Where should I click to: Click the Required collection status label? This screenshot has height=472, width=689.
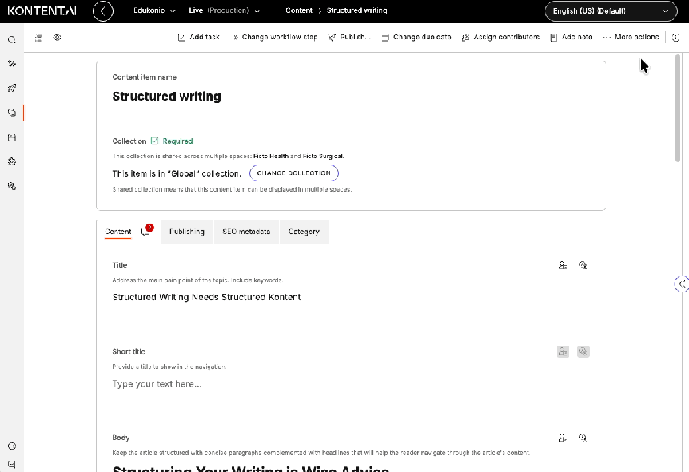pyautogui.click(x=173, y=141)
